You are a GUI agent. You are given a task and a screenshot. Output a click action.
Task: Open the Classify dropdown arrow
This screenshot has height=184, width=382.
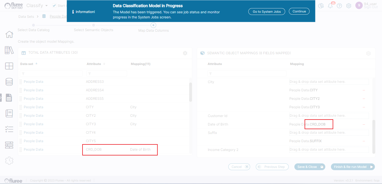coord(47,6)
